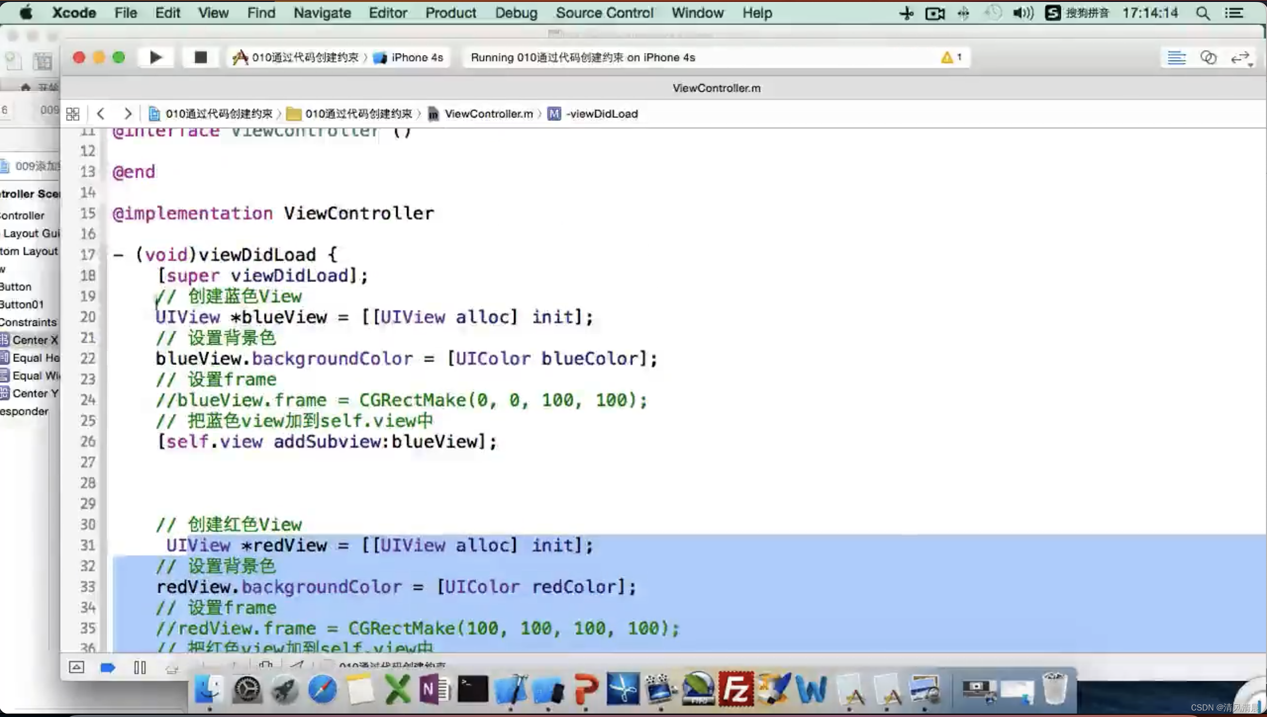Open the related items grid menu
This screenshot has width=1267, height=717.
73,114
